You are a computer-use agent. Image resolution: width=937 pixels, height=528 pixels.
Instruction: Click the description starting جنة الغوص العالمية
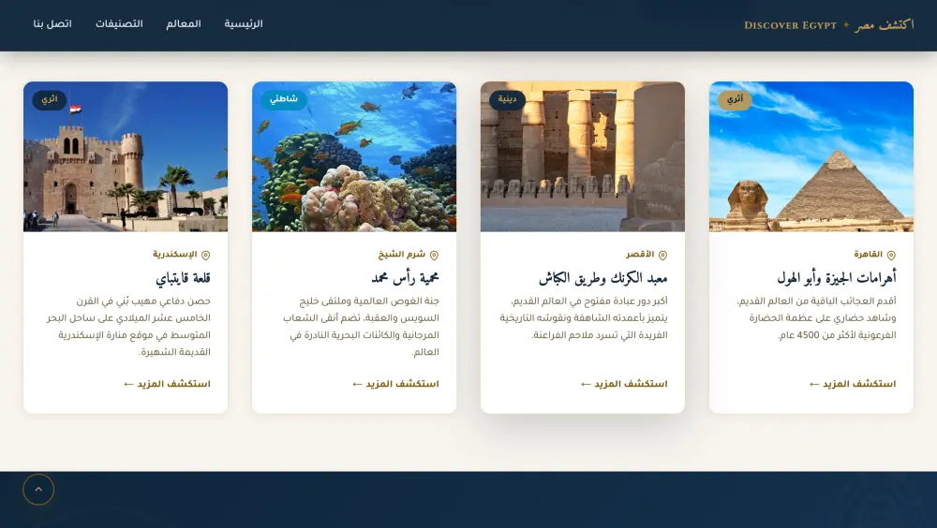pyautogui.click(x=361, y=327)
